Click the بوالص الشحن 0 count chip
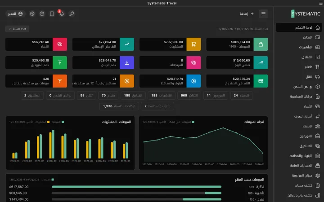This screenshot has width=324, height=202. coord(60,96)
